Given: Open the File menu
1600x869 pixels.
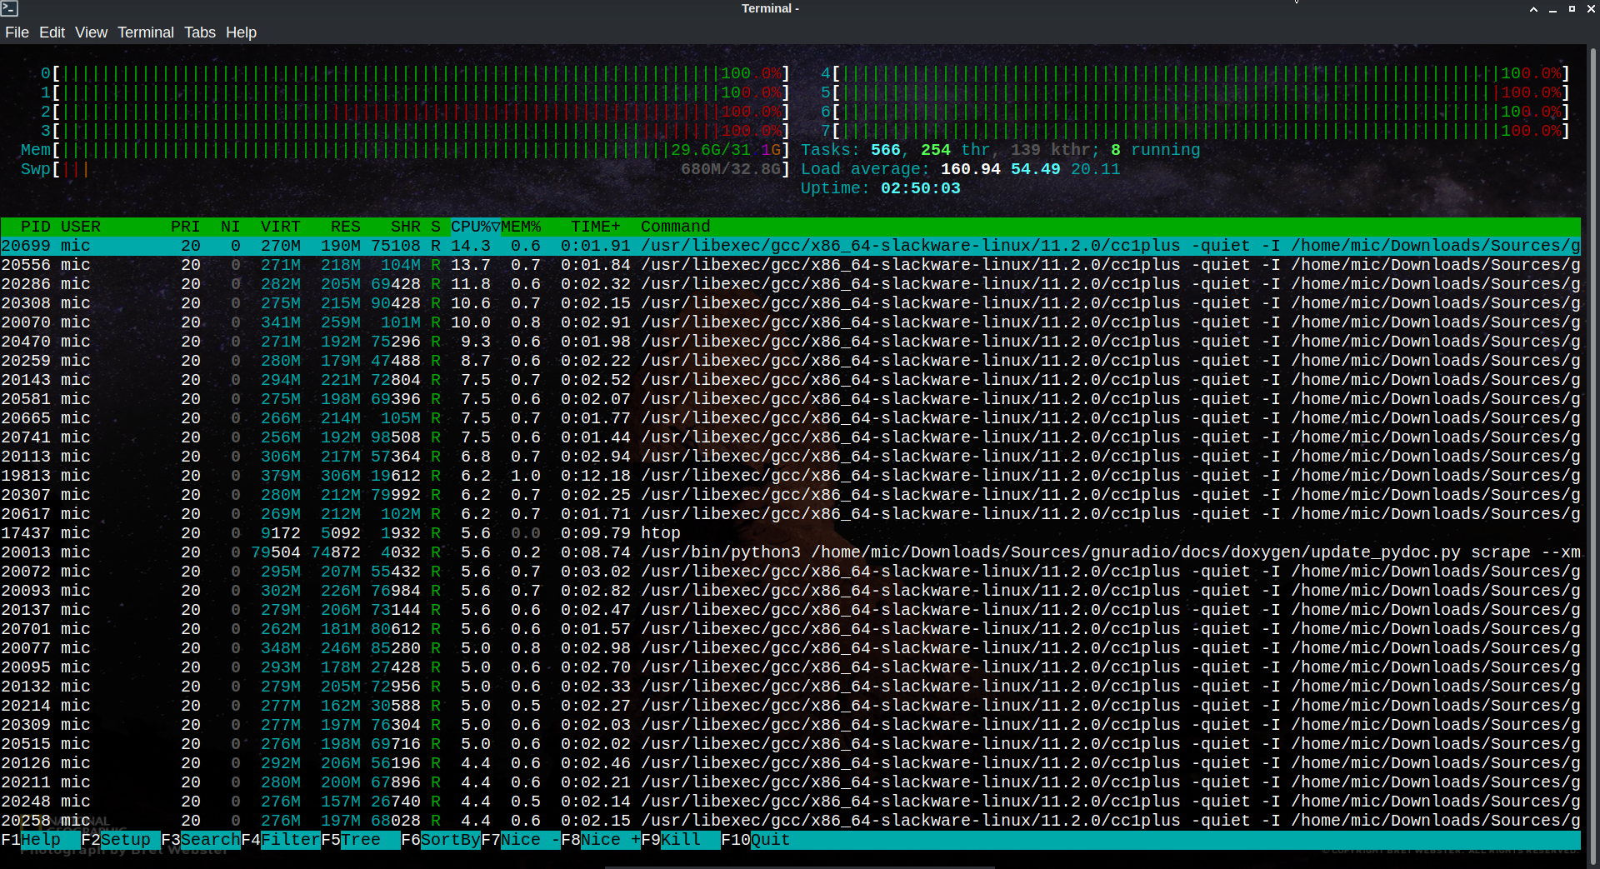Looking at the screenshot, I should click(x=17, y=32).
